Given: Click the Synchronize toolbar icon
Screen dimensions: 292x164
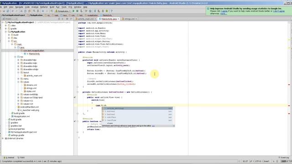Looking at the screenshot, I should click(8, 11).
